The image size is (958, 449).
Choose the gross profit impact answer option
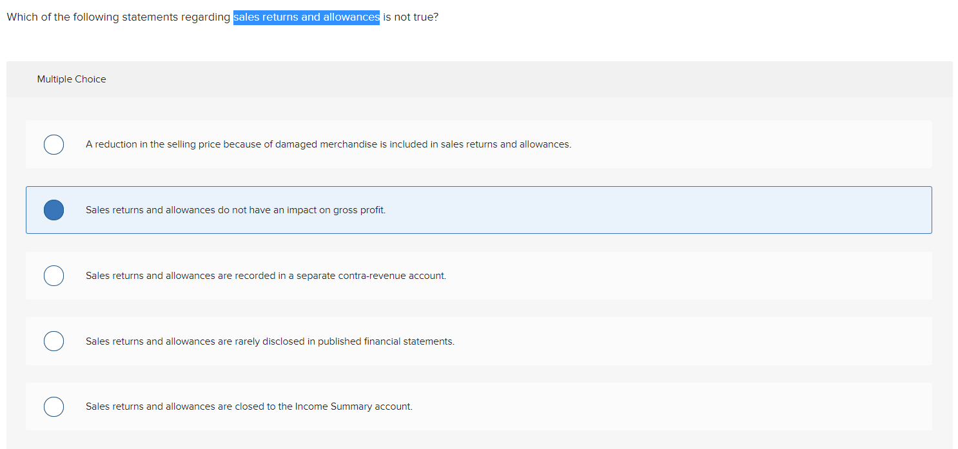click(235, 209)
